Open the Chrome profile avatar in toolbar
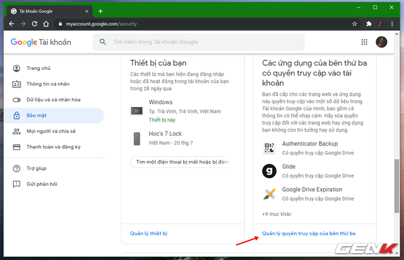 click(x=380, y=24)
